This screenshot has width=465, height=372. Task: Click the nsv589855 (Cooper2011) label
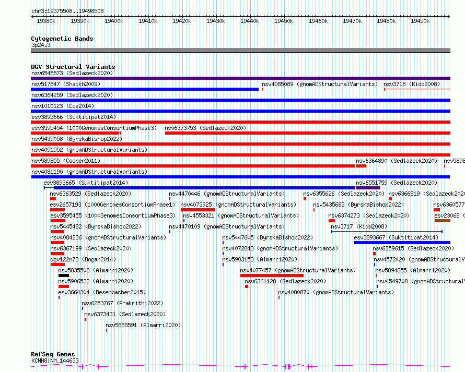point(66,161)
